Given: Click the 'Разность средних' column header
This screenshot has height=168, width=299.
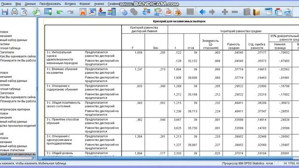Looking at the screenshot, I should tap(234, 46).
